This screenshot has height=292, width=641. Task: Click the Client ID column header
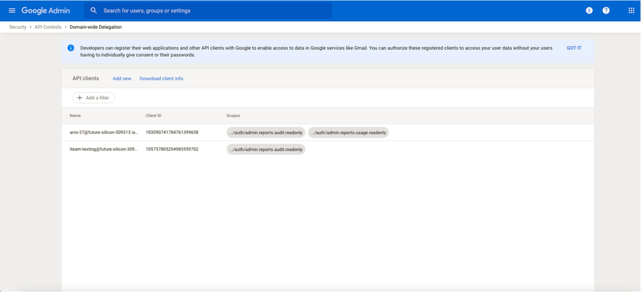point(153,116)
